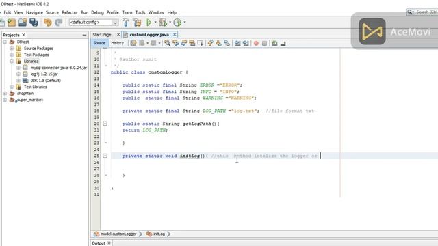
Task: Jump to Previous Bookmark icon
Action: (210, 43)
